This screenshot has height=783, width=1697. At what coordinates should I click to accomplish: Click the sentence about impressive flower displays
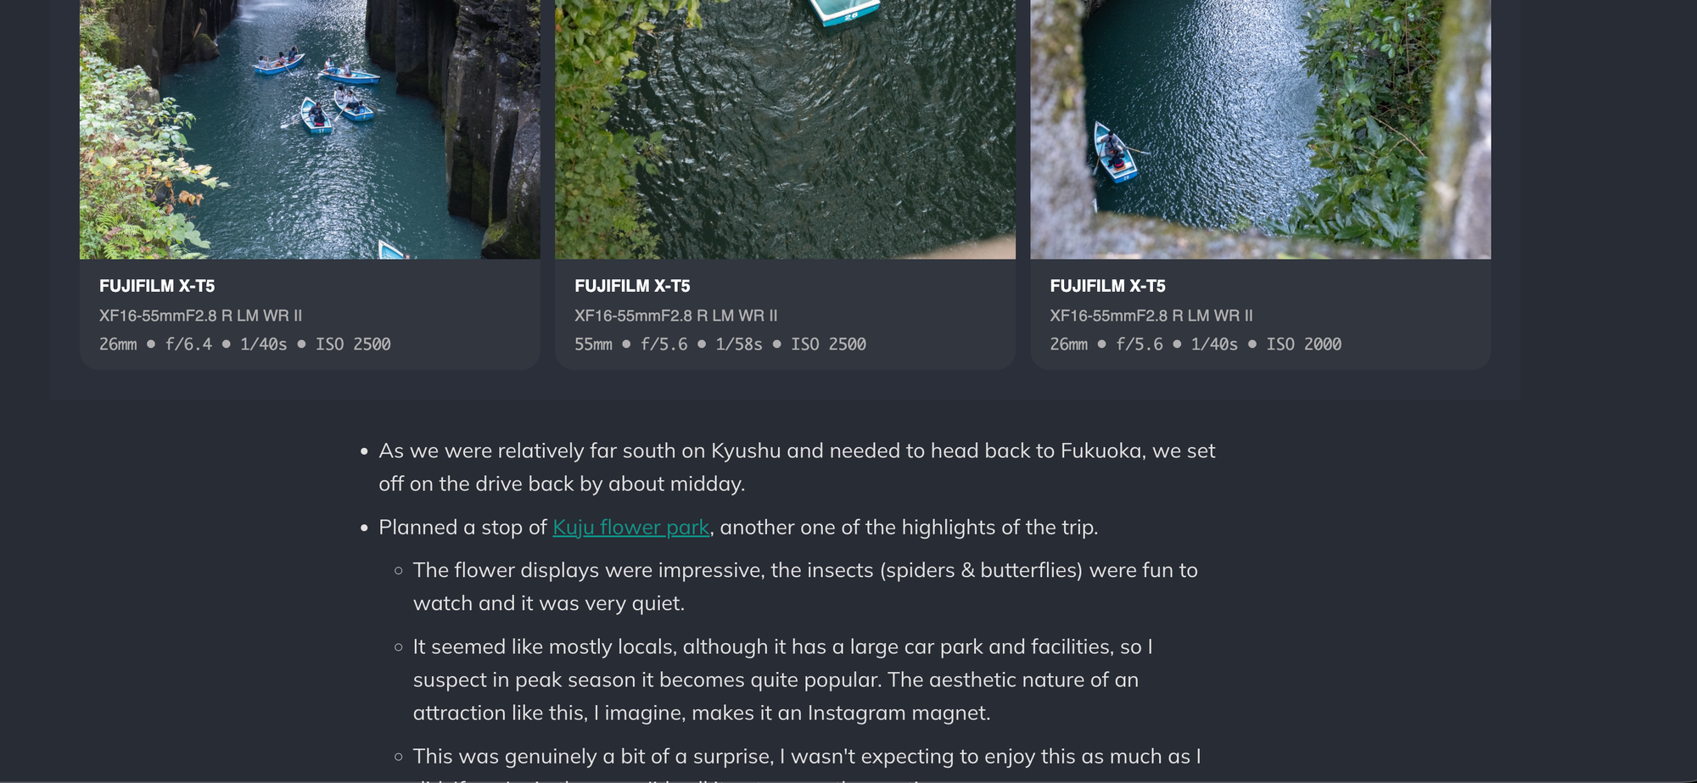(804, 586)
